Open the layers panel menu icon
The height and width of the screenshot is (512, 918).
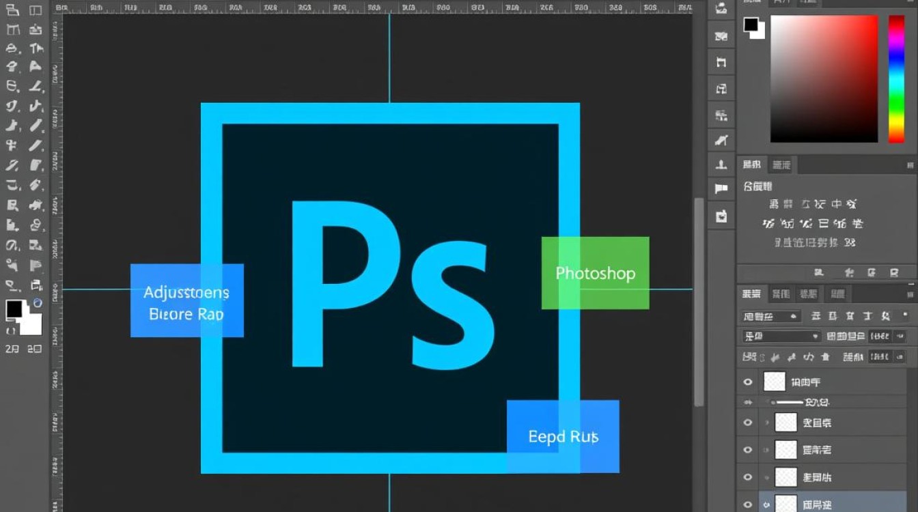click(x=910, y=294)
